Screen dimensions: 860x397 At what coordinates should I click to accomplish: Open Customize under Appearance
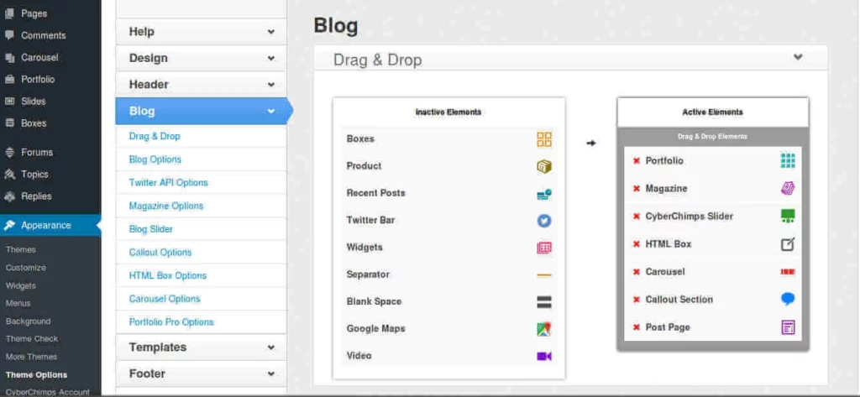tap(26, 268)
